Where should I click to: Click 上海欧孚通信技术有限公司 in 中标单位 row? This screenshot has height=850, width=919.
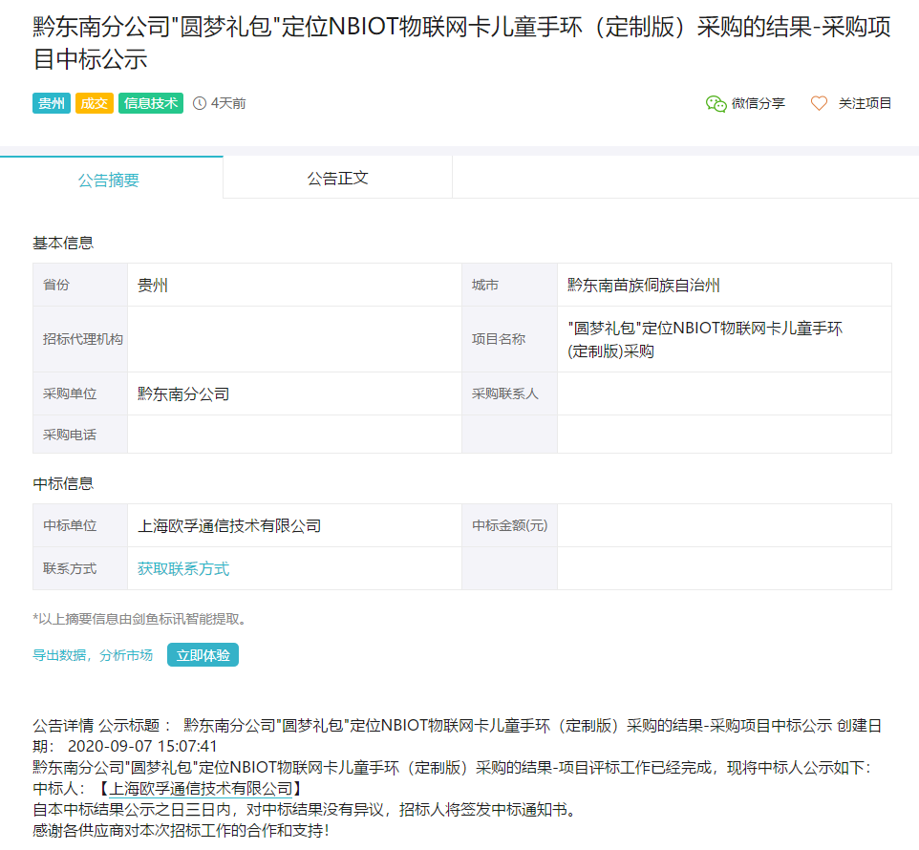click(229, 525)
